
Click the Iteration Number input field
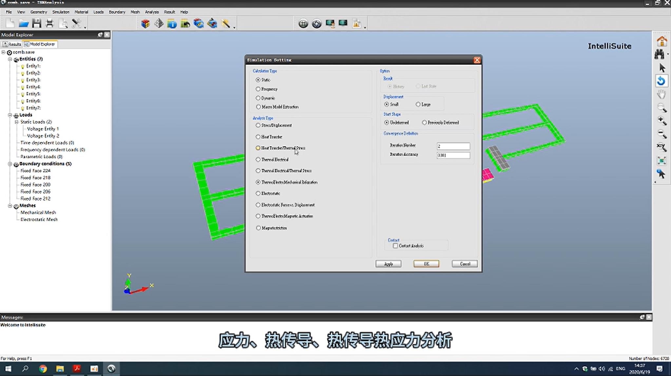pyautogui.click(x=453, y=146)
